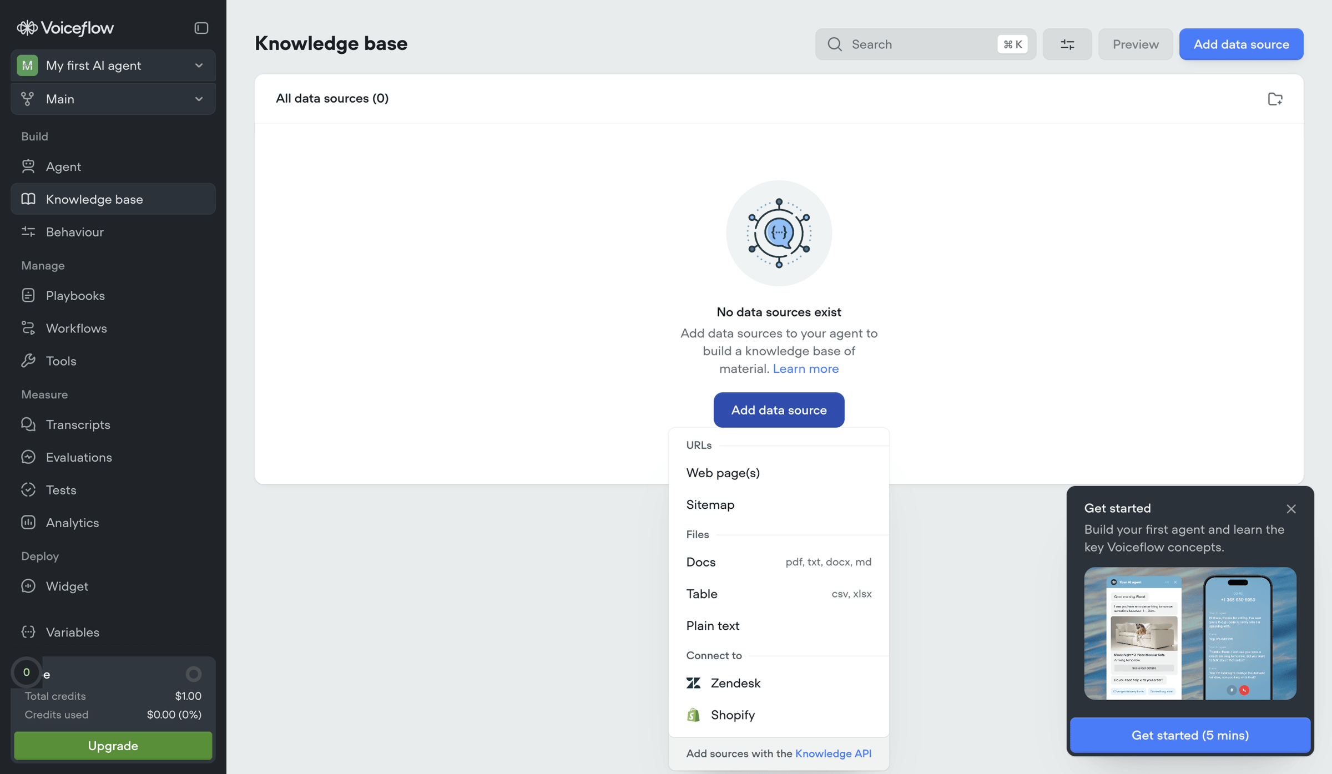Choose Web page(s) from the menu

779,473
